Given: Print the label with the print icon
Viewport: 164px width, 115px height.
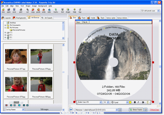Looking at the screenshot, I should pyautogui.click(x=21, y=11).
